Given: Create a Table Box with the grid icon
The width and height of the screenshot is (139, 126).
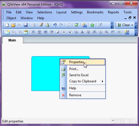Looking at the screenshot, I should point(46,32).
